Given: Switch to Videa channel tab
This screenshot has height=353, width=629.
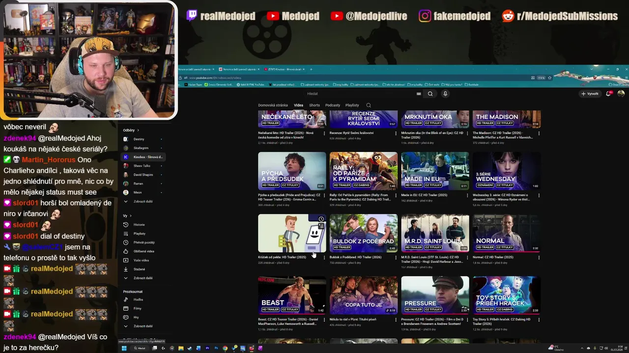Looking at the screenshot, I should [x=298, y=105].
